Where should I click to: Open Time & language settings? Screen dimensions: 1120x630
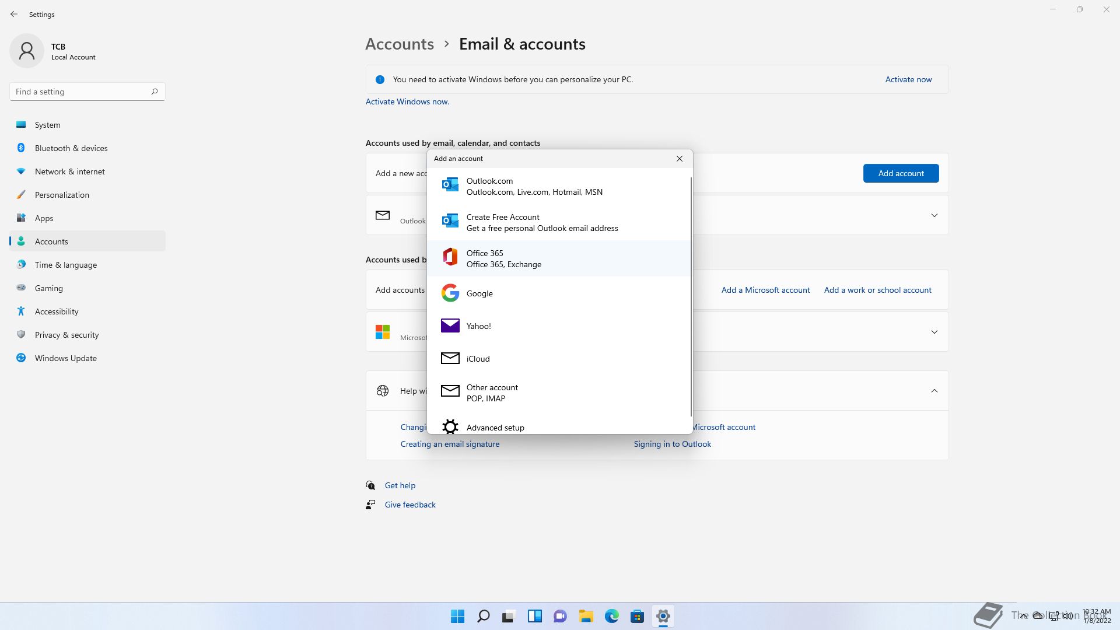tap(87, 265)
